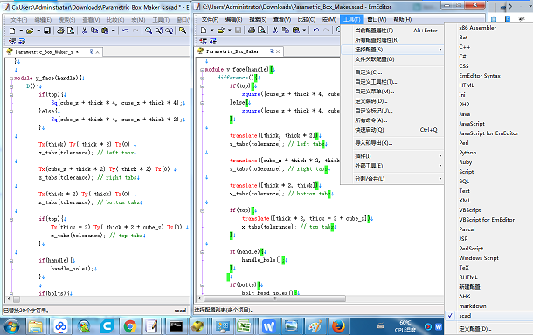Click Find Next icon in the left window
Image resolution: width=533 pixels, height=335 pixels.
pyautogui.click(x=169, y=31)
